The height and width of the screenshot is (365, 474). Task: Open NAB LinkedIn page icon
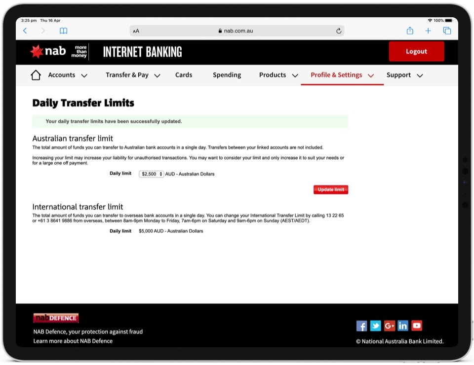[403, 326]
